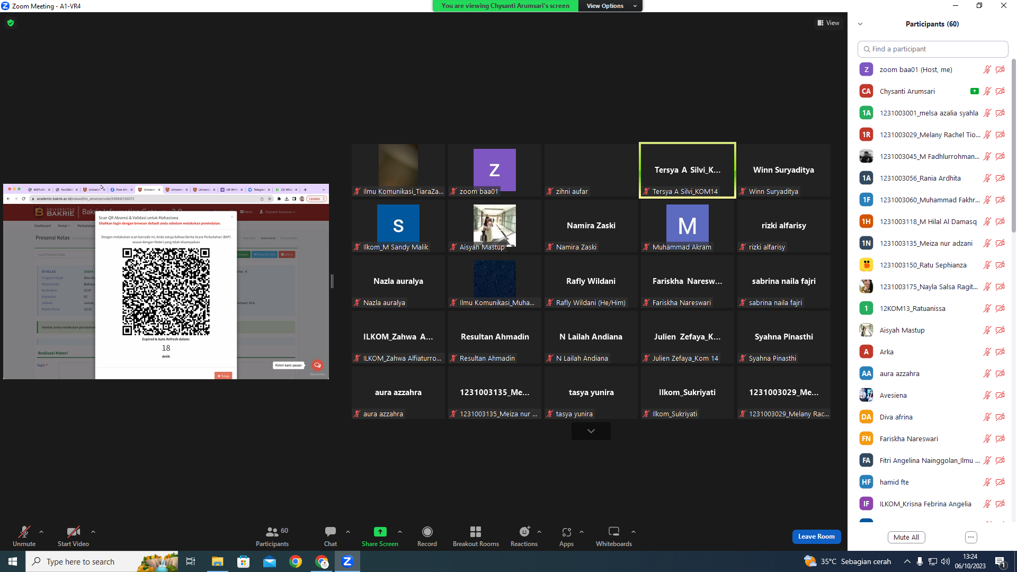
Task: Toggle mute for zoom baa01 host
Action: pos(987,69)
